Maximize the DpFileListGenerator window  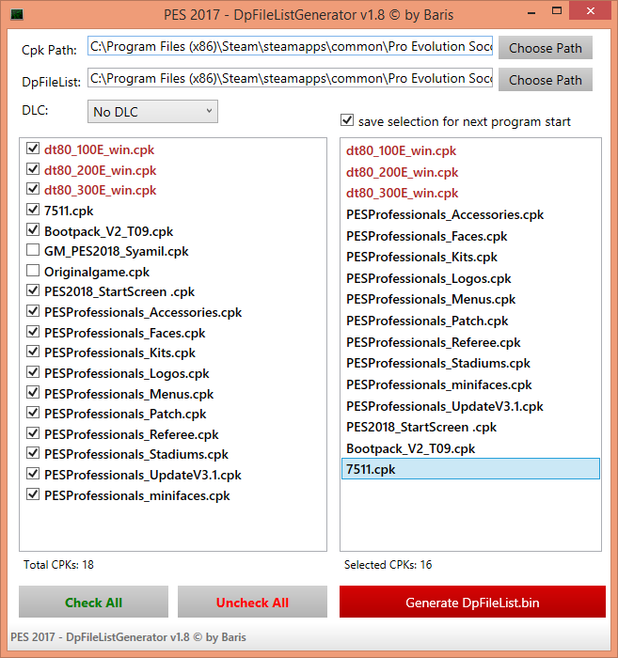(x=557, y=11)
